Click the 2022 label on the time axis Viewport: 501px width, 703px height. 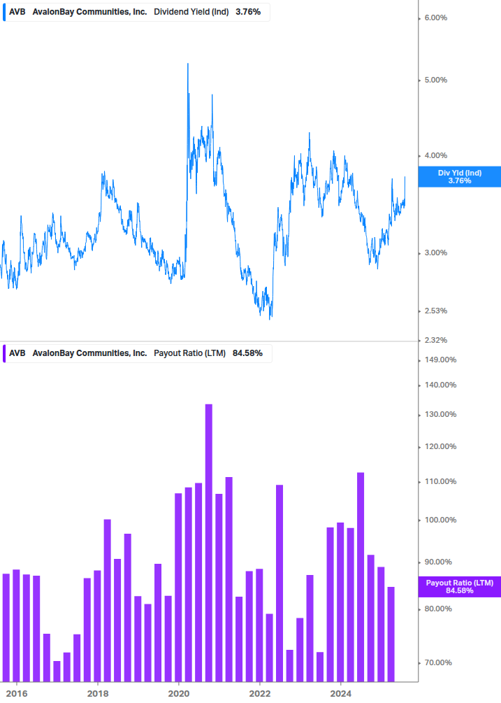pyautogui.click(x=260, y=694)
